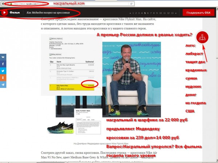Jump to page 7 in pagination

point(151,13)
